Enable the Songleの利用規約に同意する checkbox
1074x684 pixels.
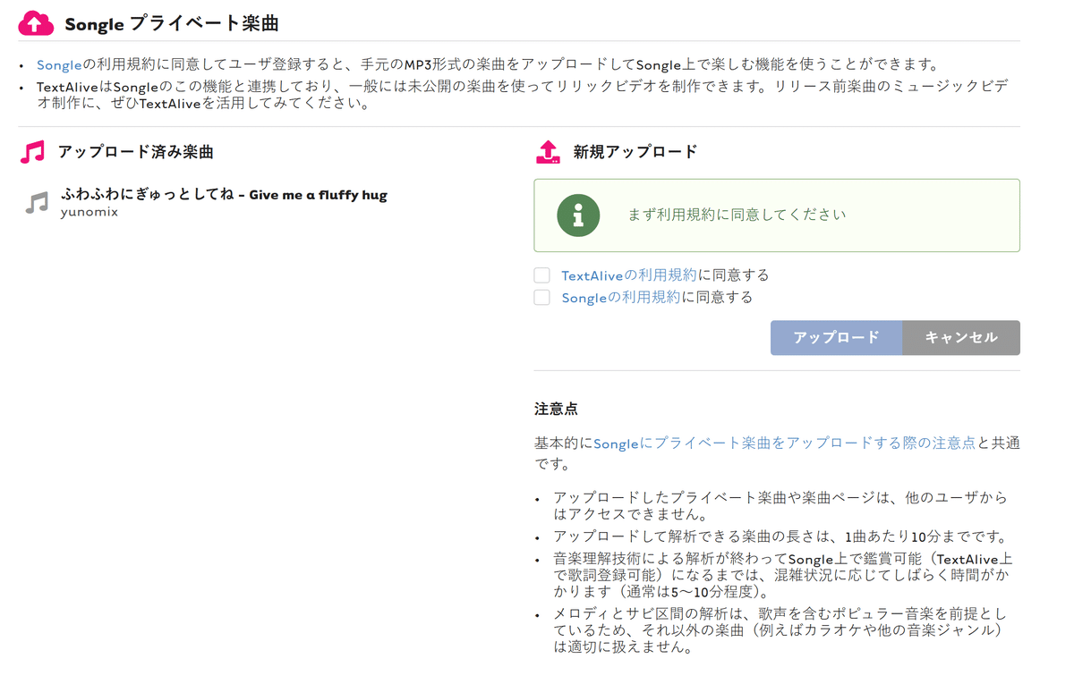click(x=541, y=296)
